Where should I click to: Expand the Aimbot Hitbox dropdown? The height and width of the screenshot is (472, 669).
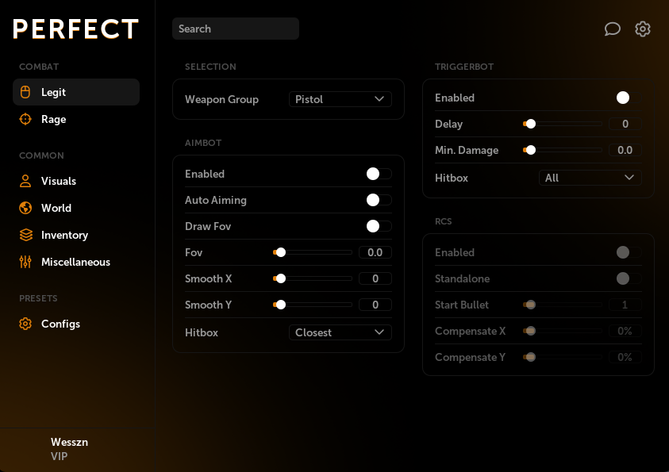pyautogui.click(x=340, y=332)
